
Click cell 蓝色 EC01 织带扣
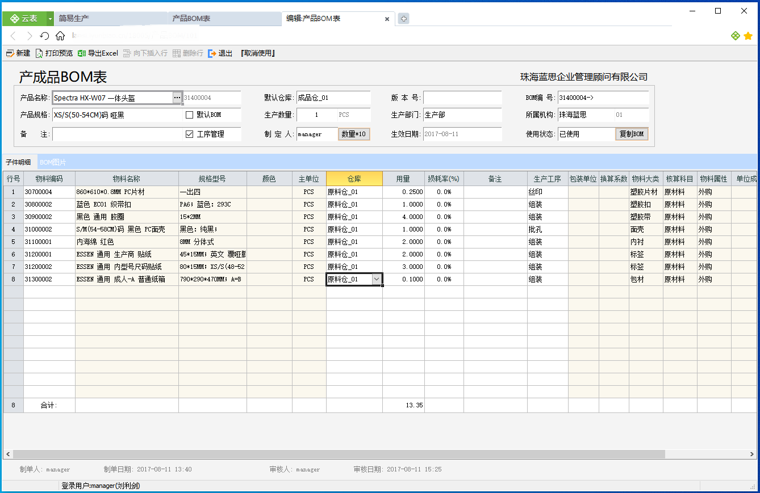pos(127,204)
